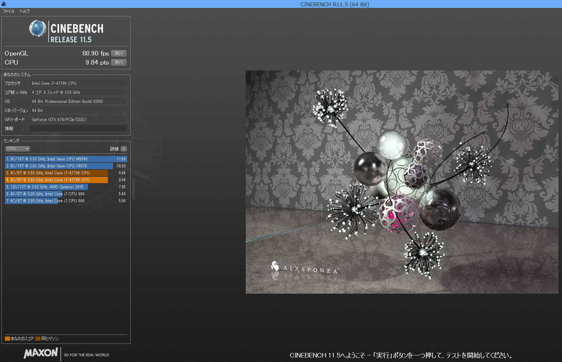Image resolution: width=562 pixels, height=362 pixels.
Task: Click the CINEBENCH globe logo
Action: point(37,29)
